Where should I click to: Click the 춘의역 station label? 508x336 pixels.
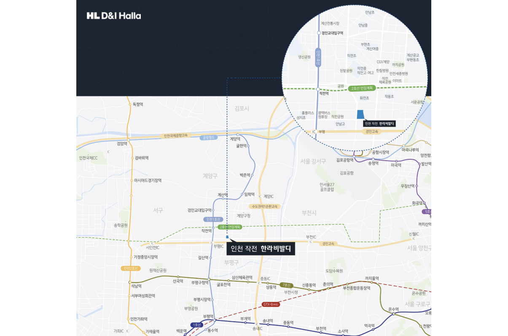[x=328, y=284]
